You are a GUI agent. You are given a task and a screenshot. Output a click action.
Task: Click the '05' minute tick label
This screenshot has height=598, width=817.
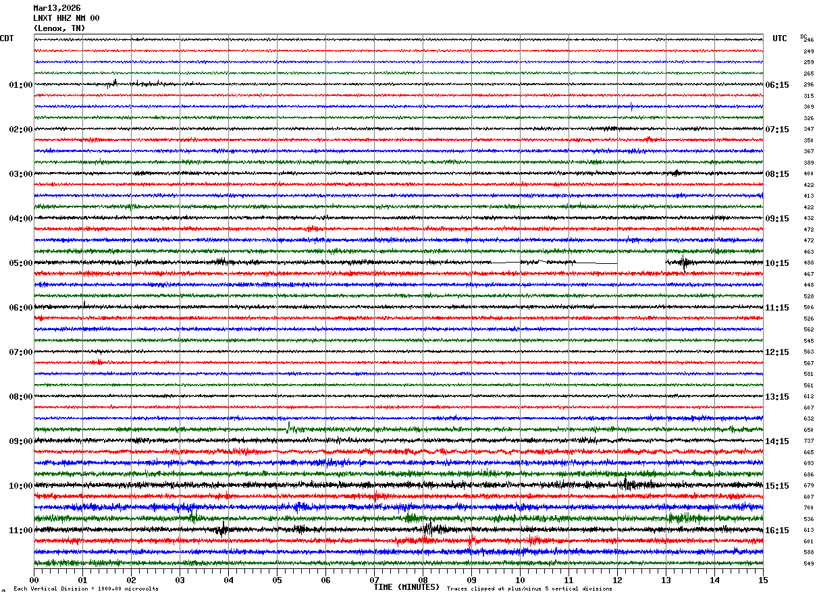click(277, 580)
